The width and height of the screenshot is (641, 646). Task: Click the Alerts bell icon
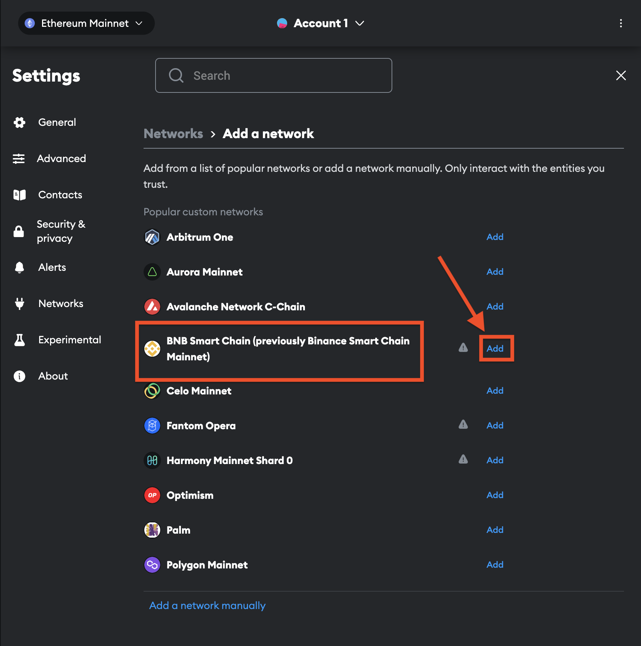20,268
